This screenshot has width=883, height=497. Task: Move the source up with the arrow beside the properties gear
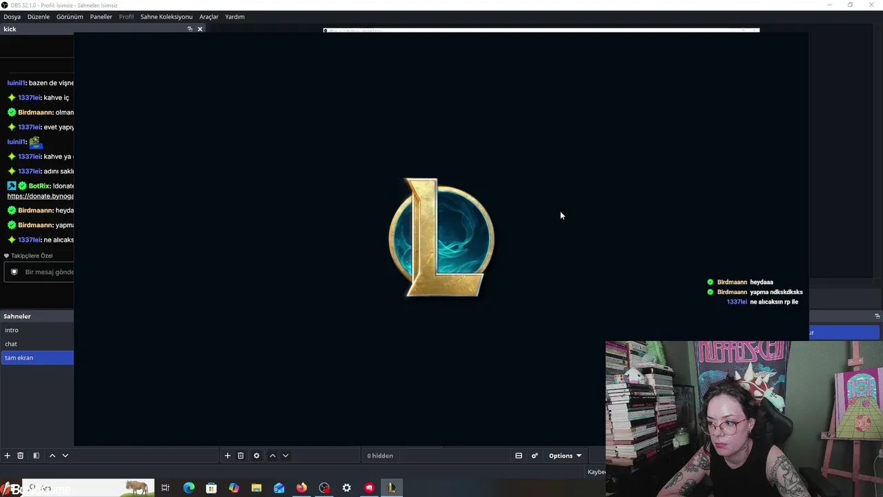click(x=272, y=456)
